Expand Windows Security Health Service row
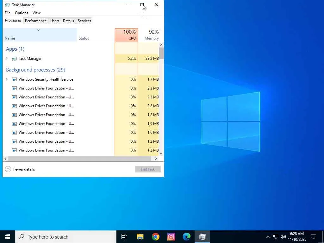This screenshot has height=243, width=324. click(7, 79)
